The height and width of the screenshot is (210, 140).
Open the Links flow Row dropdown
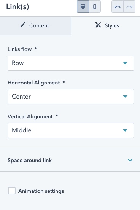coord(71,63)
